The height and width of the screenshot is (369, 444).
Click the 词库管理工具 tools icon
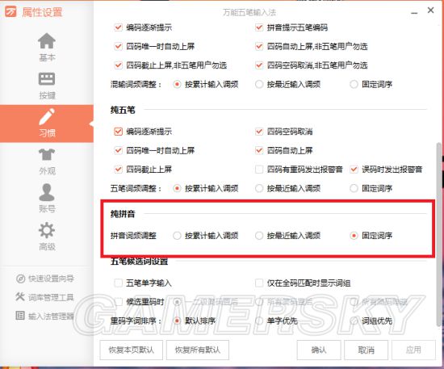click(x=20, y=297)
